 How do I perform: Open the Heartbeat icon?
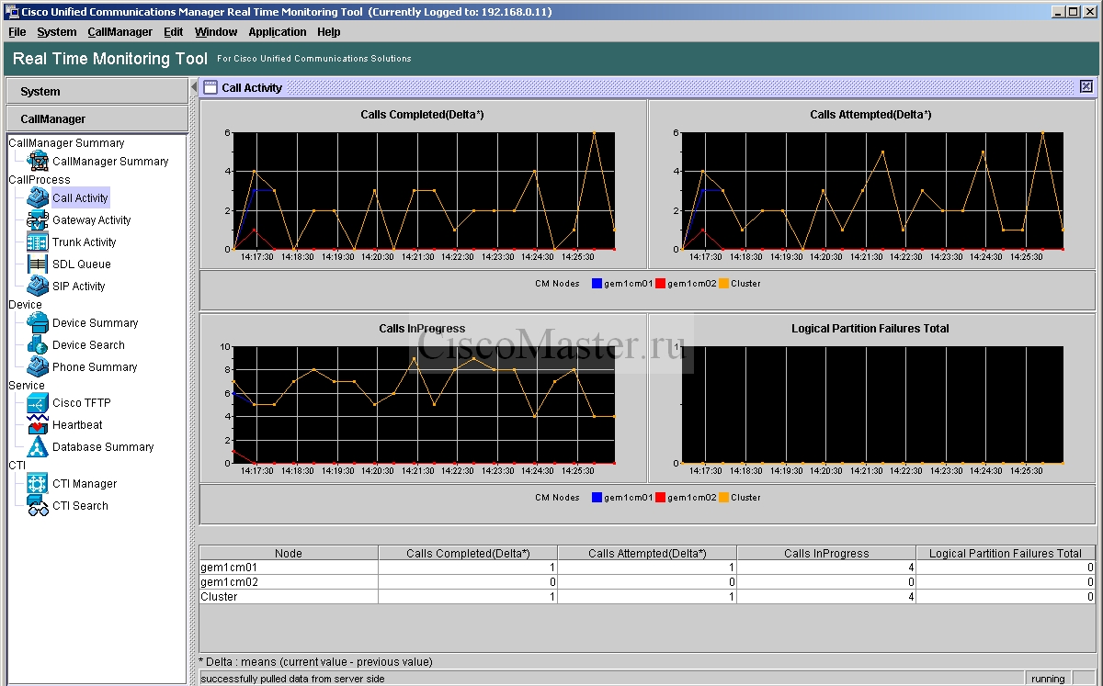(x=38, y=425)
